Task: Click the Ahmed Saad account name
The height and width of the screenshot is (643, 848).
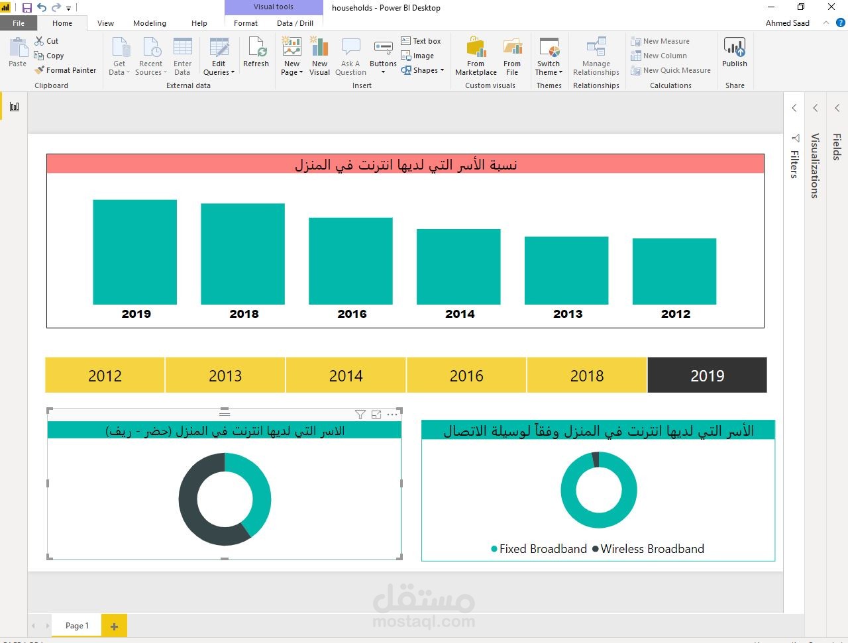Action: point(788,23)
